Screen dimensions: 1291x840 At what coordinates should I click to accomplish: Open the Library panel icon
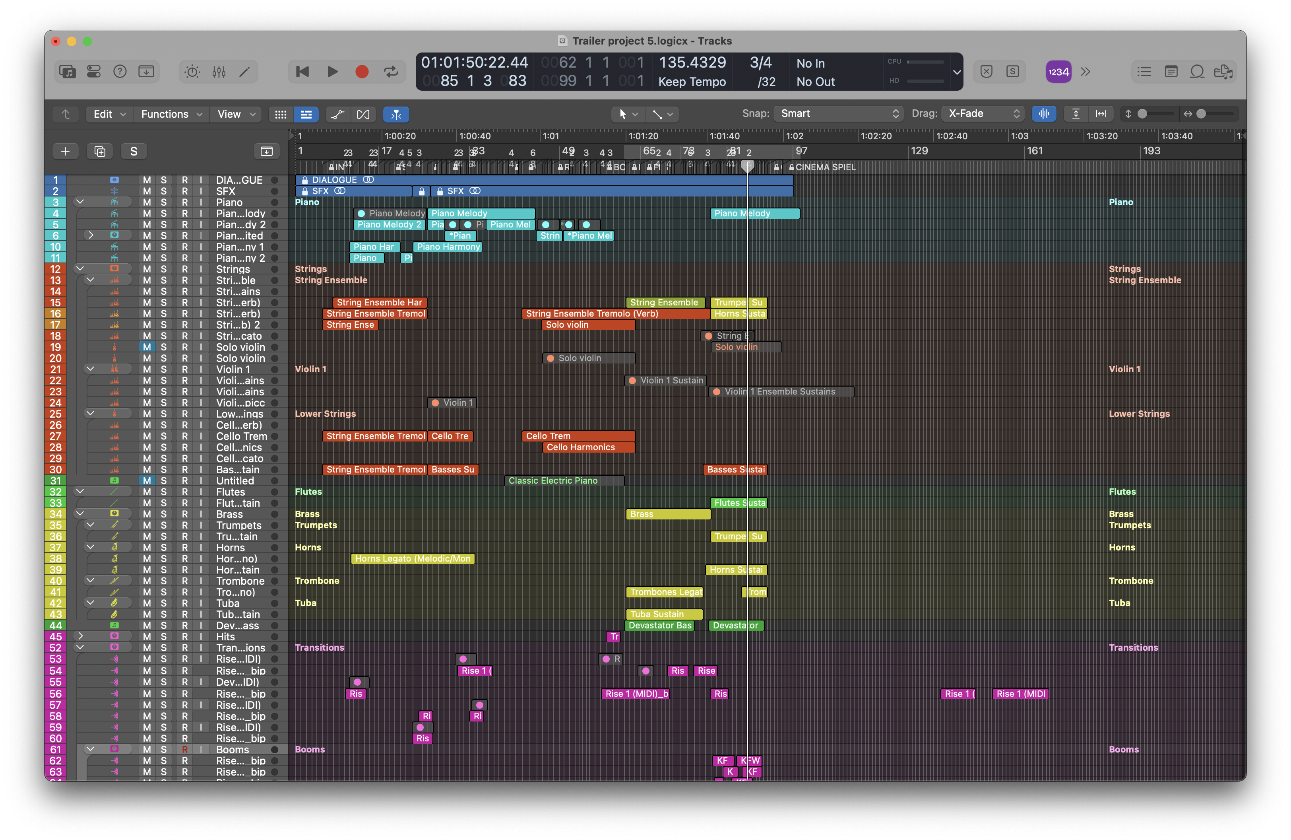pyautogui.click(x=67, y=72)
